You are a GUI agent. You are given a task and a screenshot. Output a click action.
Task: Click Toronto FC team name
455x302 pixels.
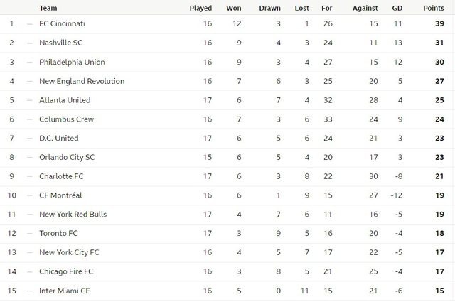[x=58, y=233]
